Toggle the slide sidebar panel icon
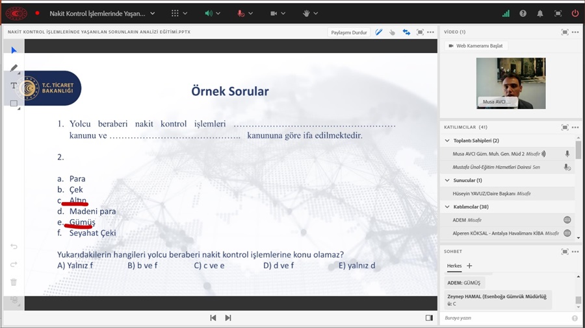 pyautogui.click(x=429, y=318)
